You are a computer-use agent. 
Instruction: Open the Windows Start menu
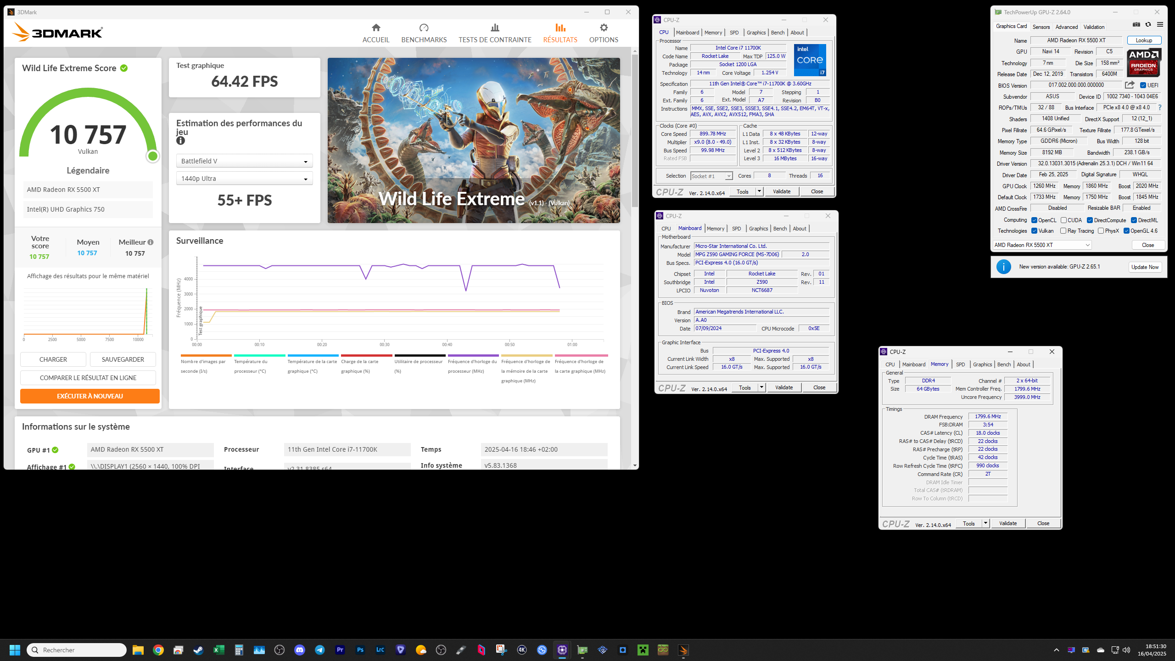coord(15,650)
